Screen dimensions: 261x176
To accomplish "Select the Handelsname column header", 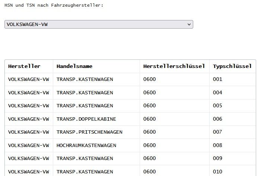I will (x=74, y=66).
